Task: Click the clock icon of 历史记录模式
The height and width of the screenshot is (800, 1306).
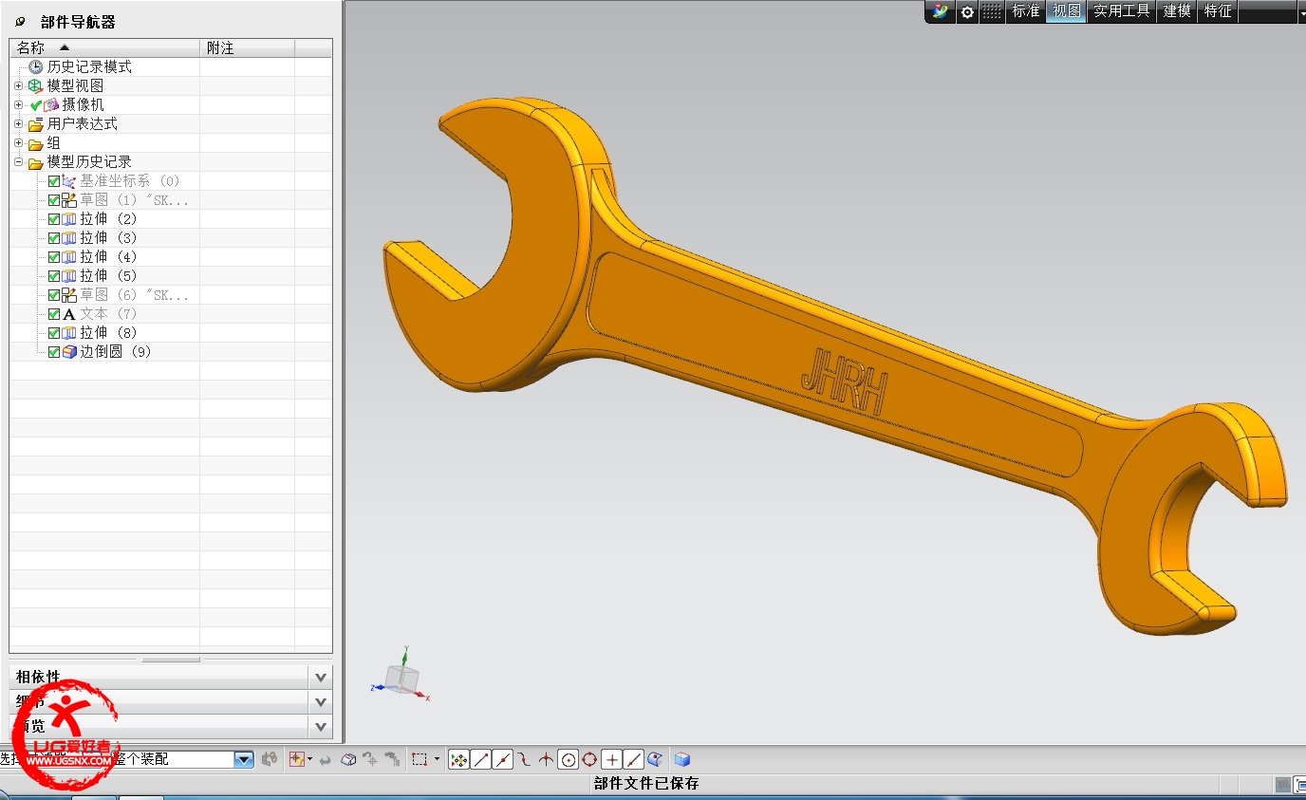Action: pyautogui.click(x=36, y=66)
